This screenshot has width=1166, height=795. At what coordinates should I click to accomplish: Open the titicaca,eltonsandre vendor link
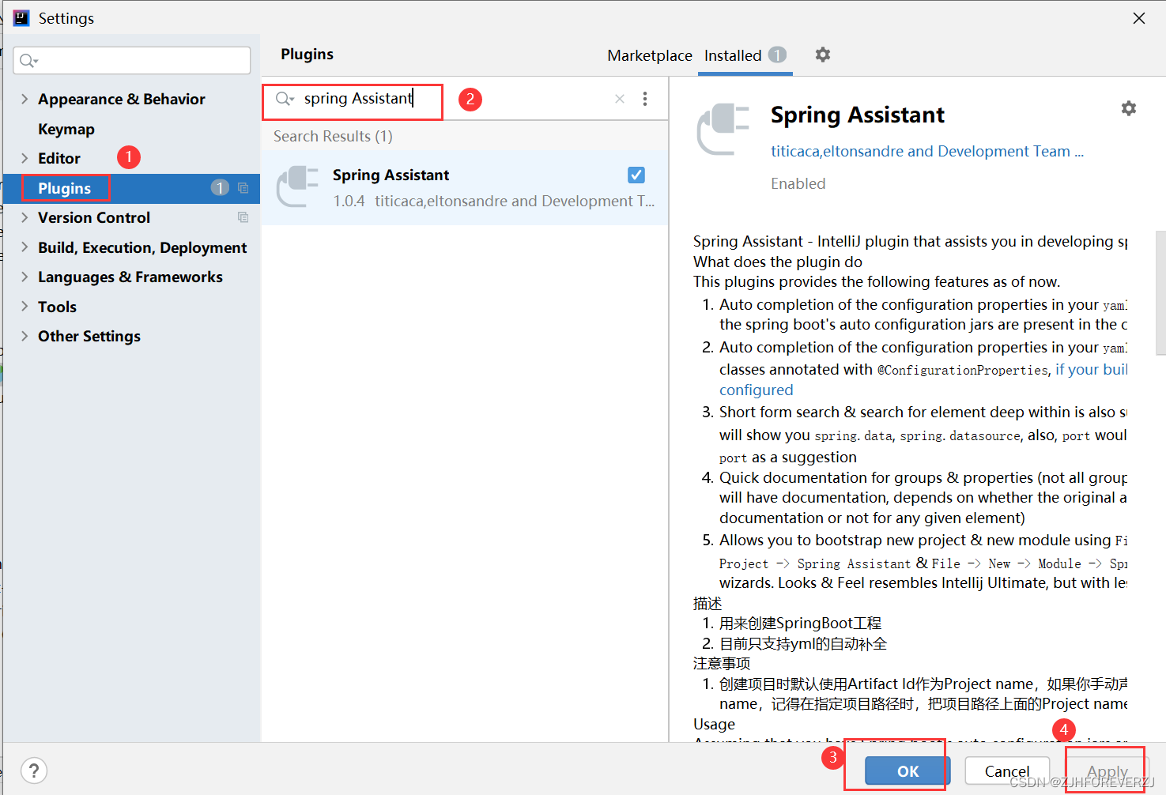pos(926,151)
